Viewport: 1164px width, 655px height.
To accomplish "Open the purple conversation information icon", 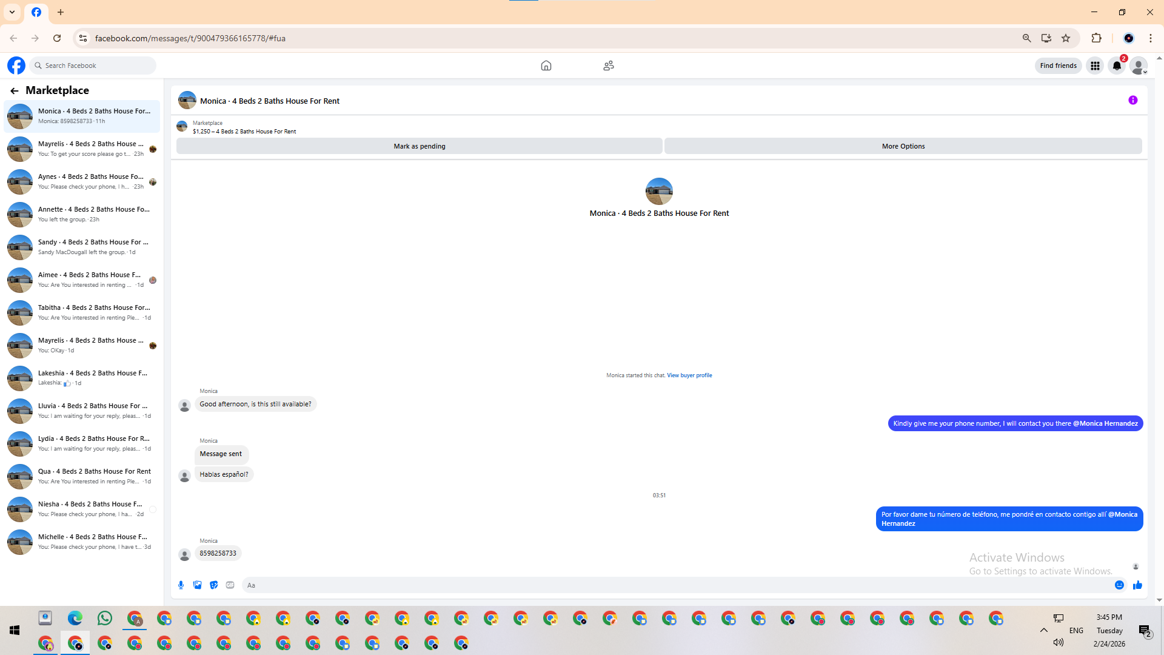I will 1132,101.
